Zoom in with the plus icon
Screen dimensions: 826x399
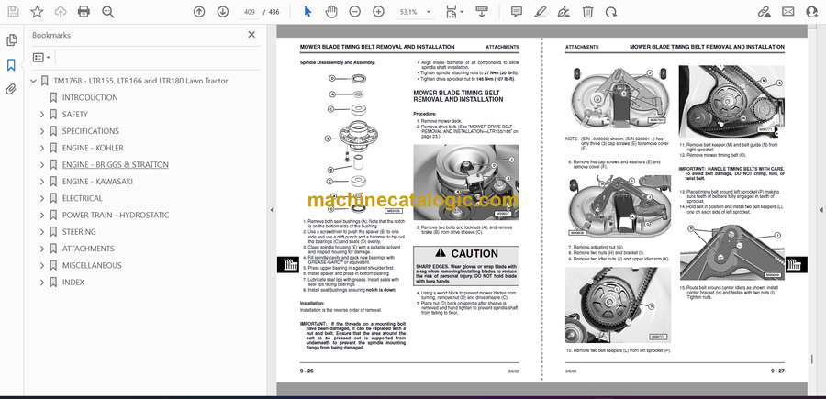(x=378, y=12)
